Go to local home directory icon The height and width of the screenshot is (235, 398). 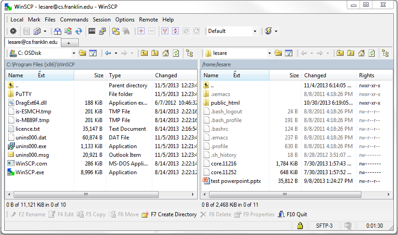point(166,53)
